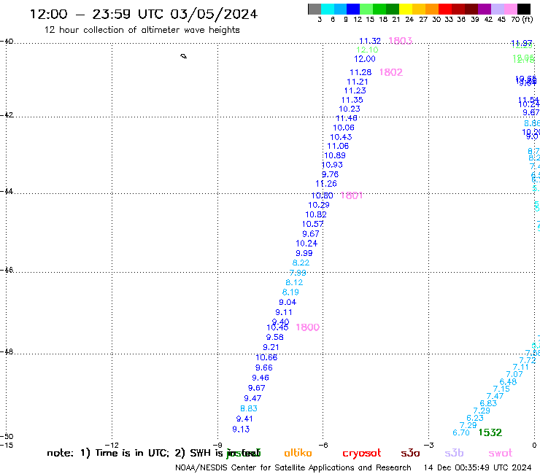Click the wave height value 10.82
The height and width of the screenshot is (474, 540).
click(316, 214)
